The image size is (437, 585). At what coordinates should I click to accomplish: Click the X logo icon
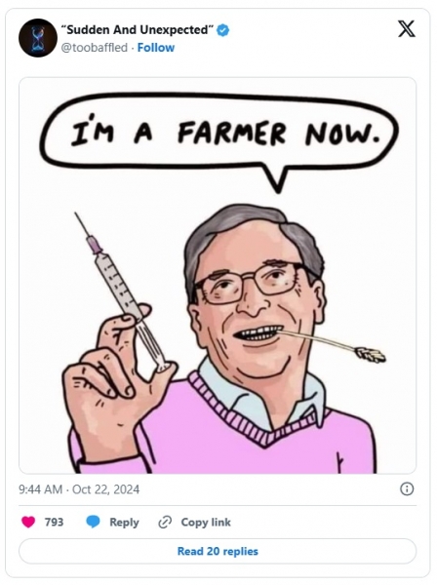click(x=407, y=28)
